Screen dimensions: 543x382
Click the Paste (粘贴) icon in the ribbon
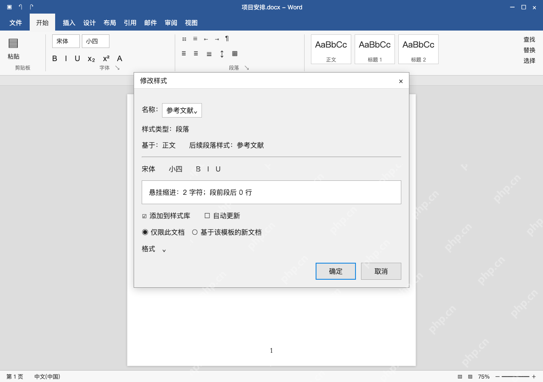click(13, 43)
